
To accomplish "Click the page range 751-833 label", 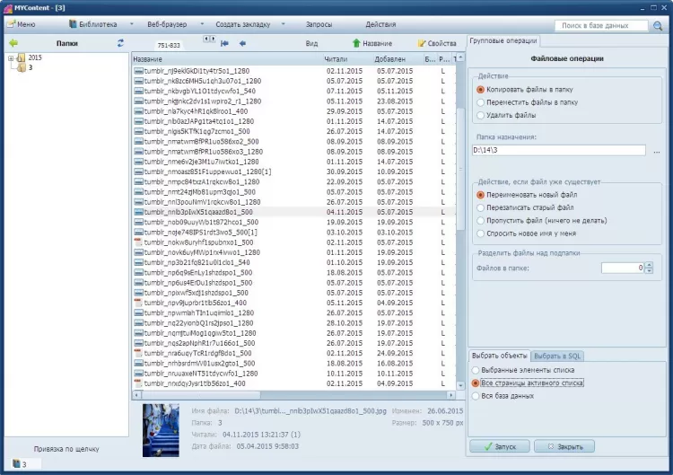I will coord(169,45).
